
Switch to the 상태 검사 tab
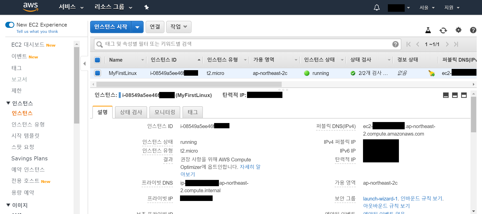(131, 112)
